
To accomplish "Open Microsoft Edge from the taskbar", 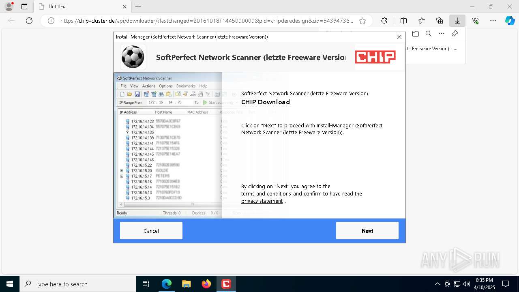I will tap(167, 284).
